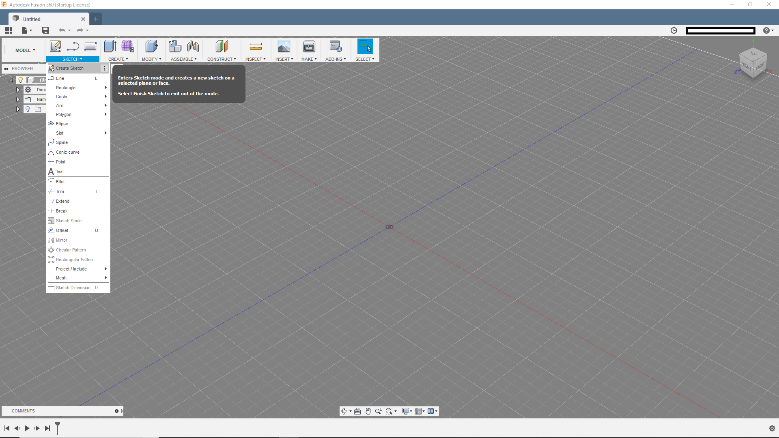Choose Line from Sketch menu

click(x=78, y=78)
